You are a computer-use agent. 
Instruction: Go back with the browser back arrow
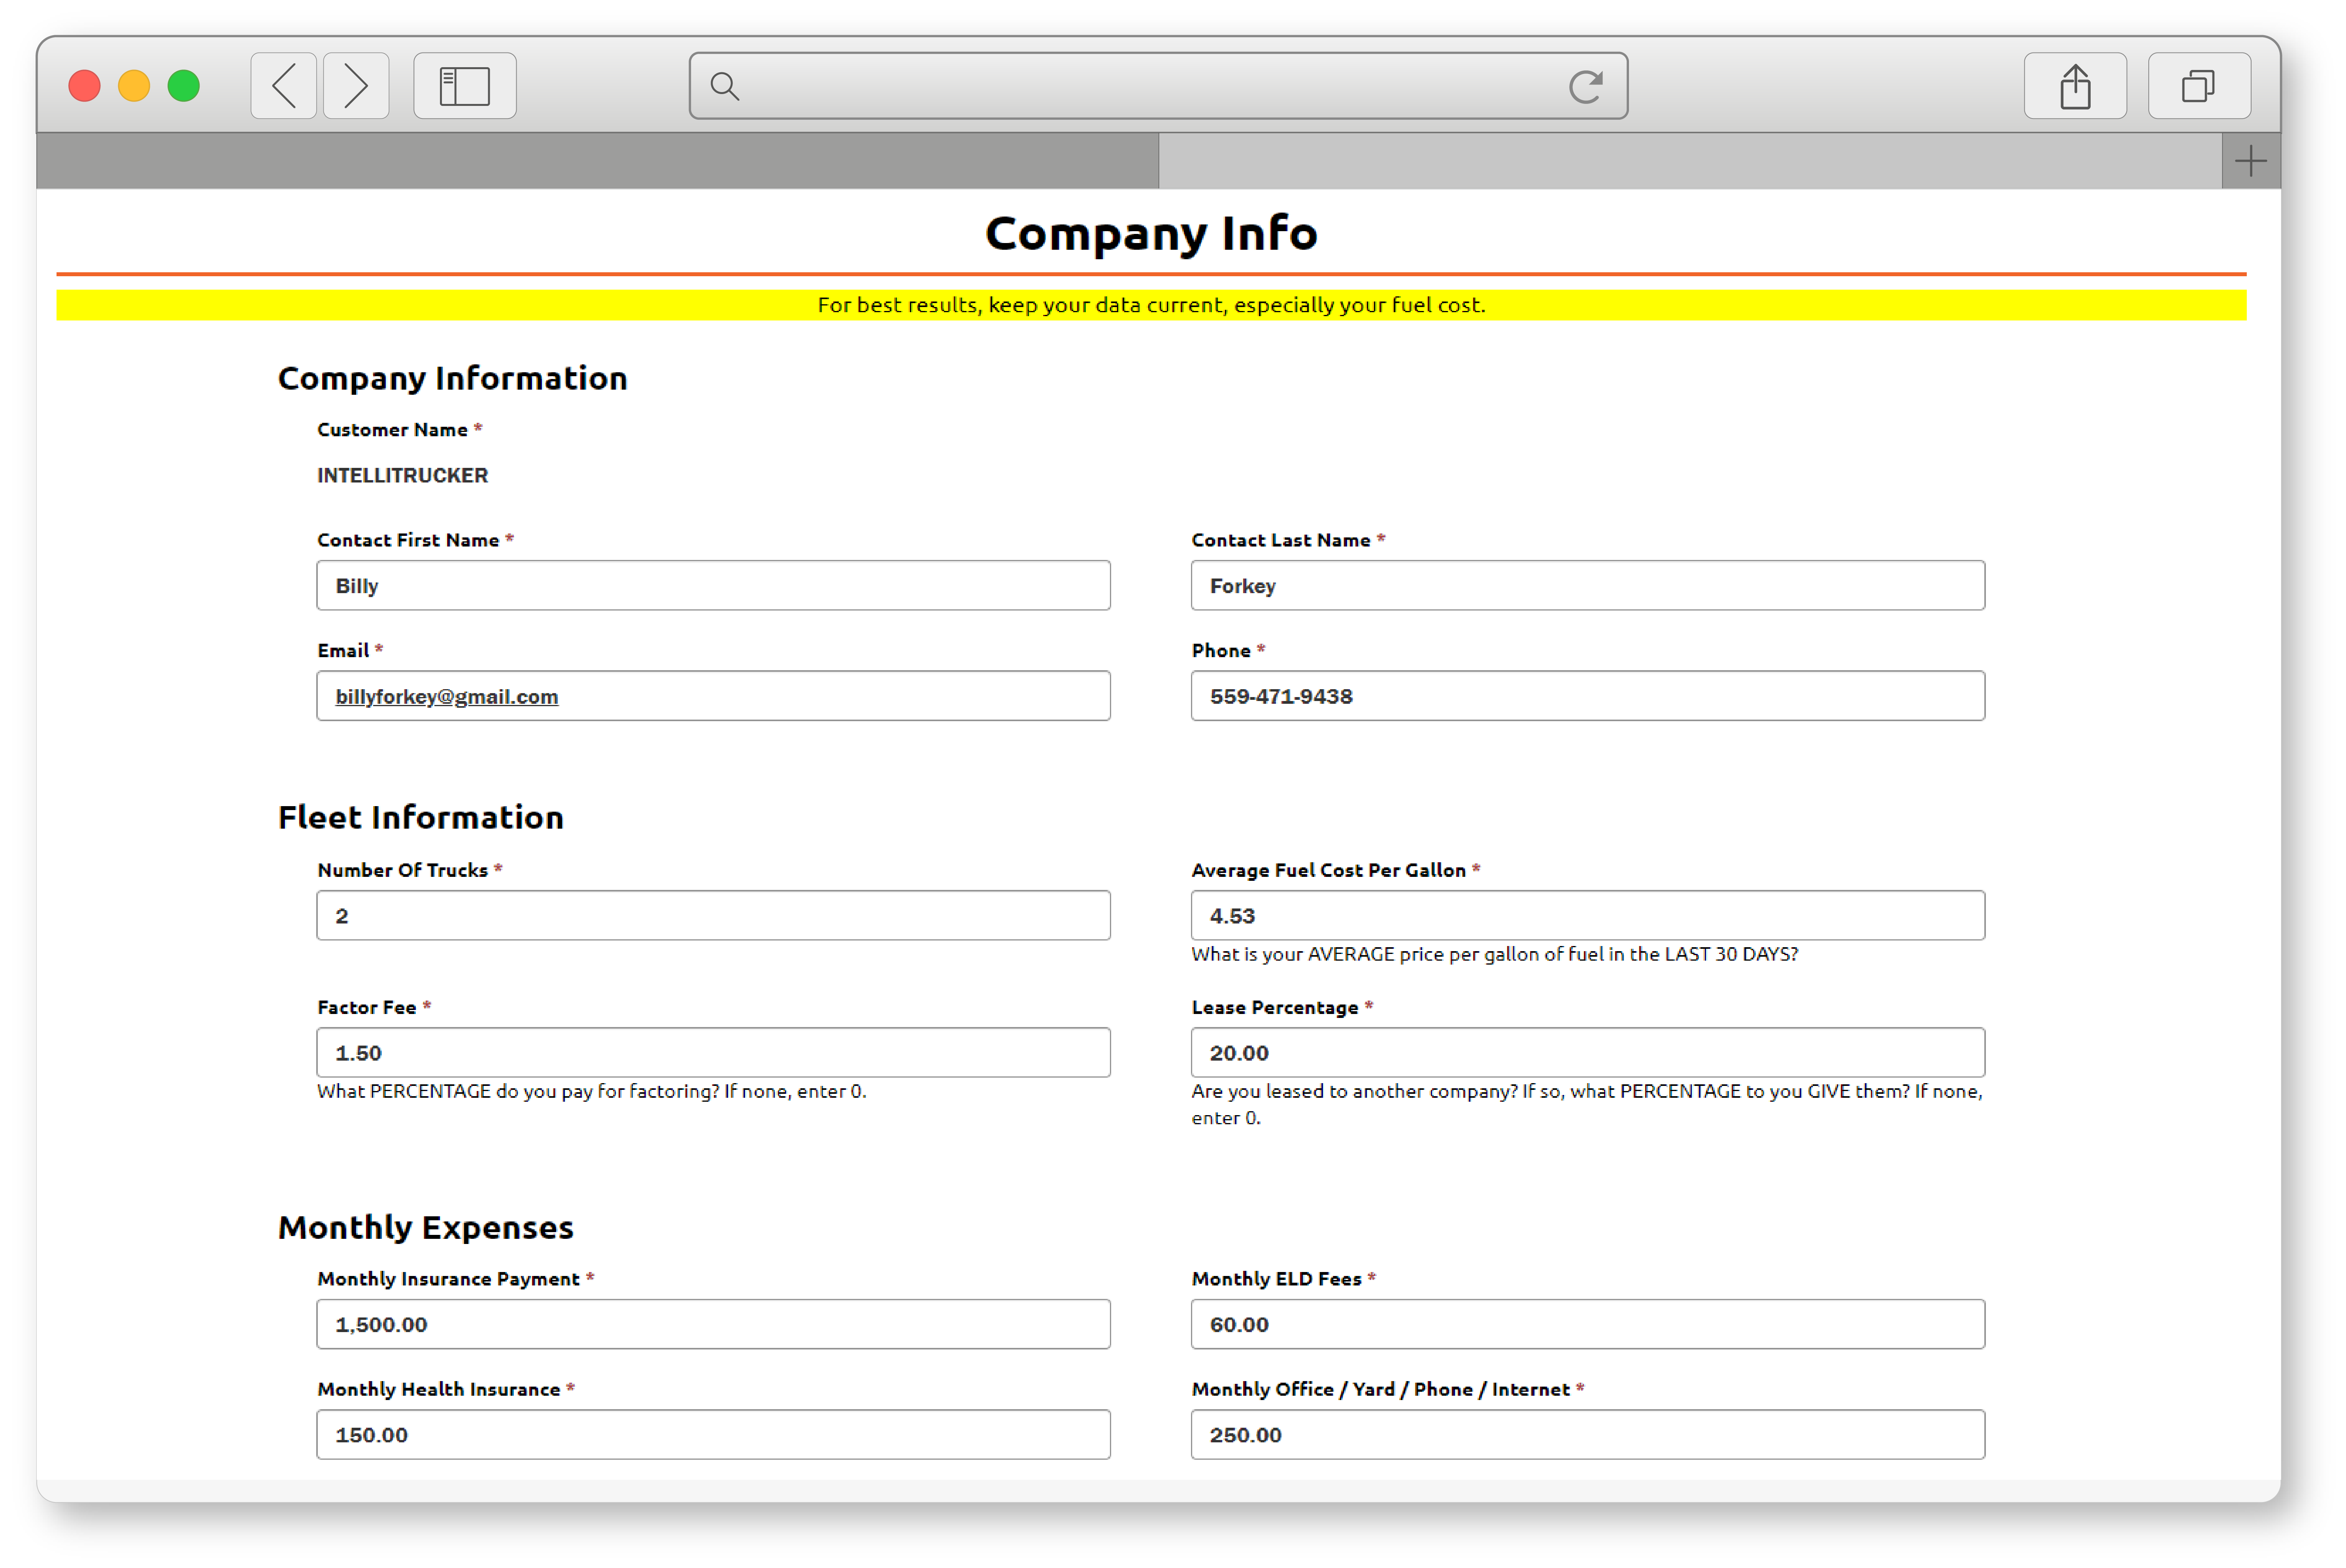pos(284,86)
